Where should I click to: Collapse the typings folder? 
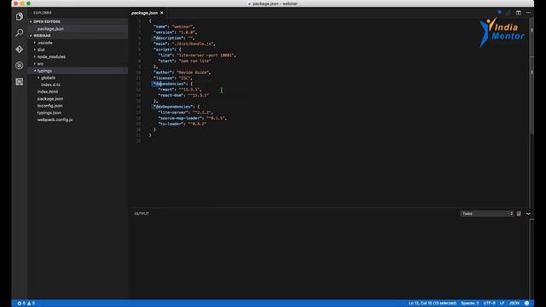click(x=44, y=71)
